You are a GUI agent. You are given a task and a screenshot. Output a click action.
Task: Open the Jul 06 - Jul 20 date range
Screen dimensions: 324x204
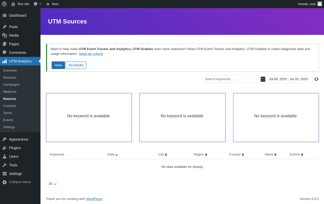(x=288, y=79)
